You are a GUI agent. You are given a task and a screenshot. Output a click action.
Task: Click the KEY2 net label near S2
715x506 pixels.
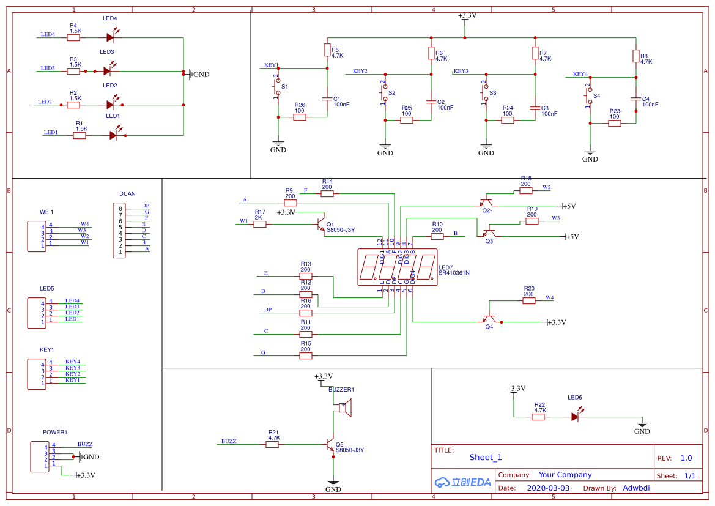click(x=360, y=71)
